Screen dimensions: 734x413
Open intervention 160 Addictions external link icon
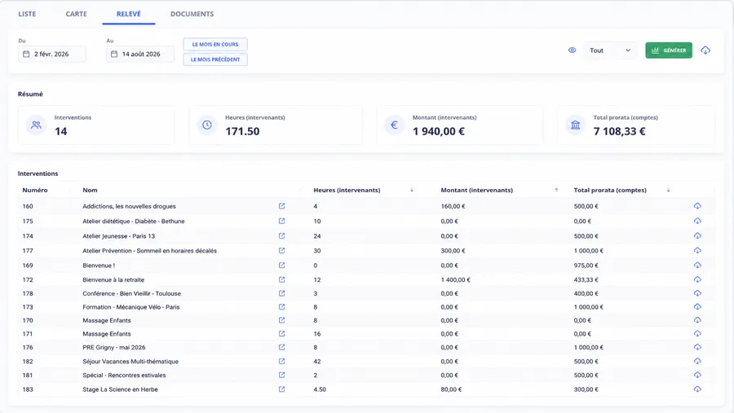[x=282, y=206]
